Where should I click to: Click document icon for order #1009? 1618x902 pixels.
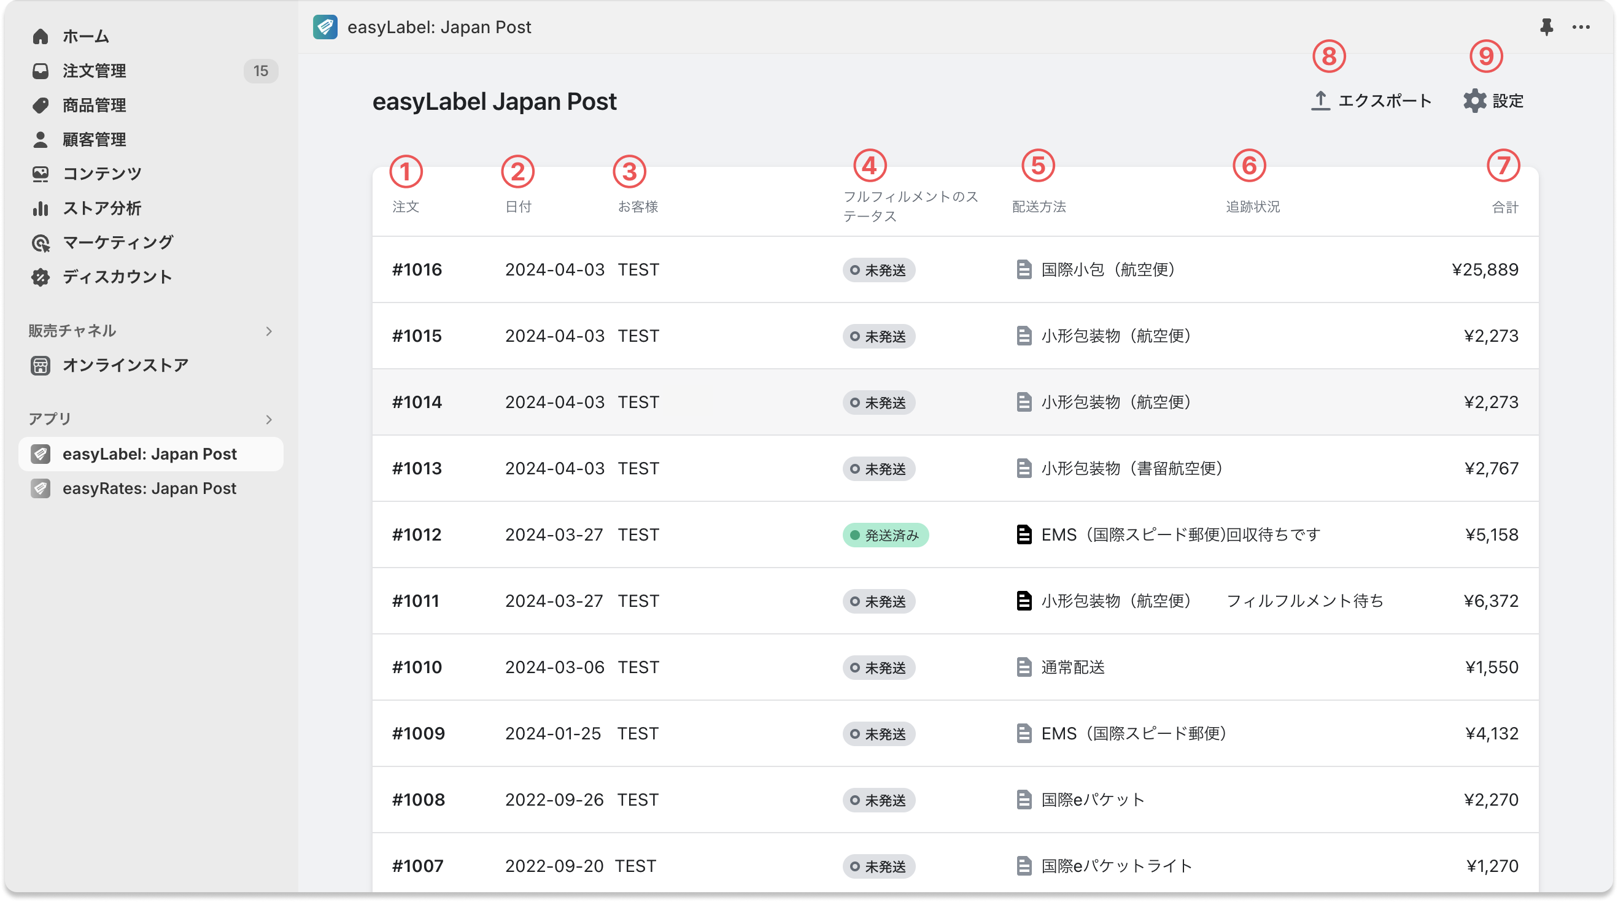coord(1024,734)
